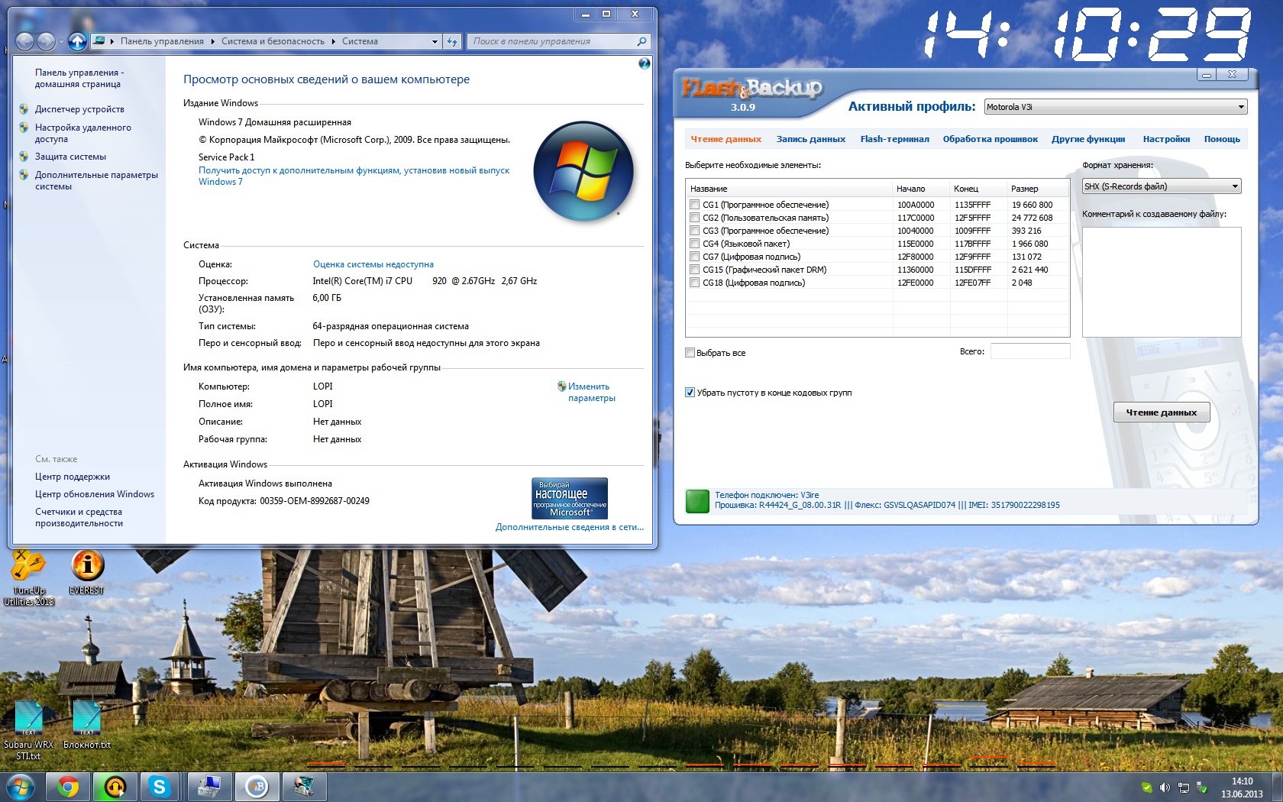Click Изменить параметры link

[x=591, y=392]
